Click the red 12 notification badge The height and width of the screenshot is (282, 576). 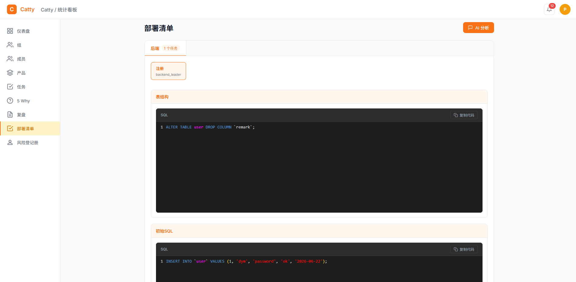point(552,6)
